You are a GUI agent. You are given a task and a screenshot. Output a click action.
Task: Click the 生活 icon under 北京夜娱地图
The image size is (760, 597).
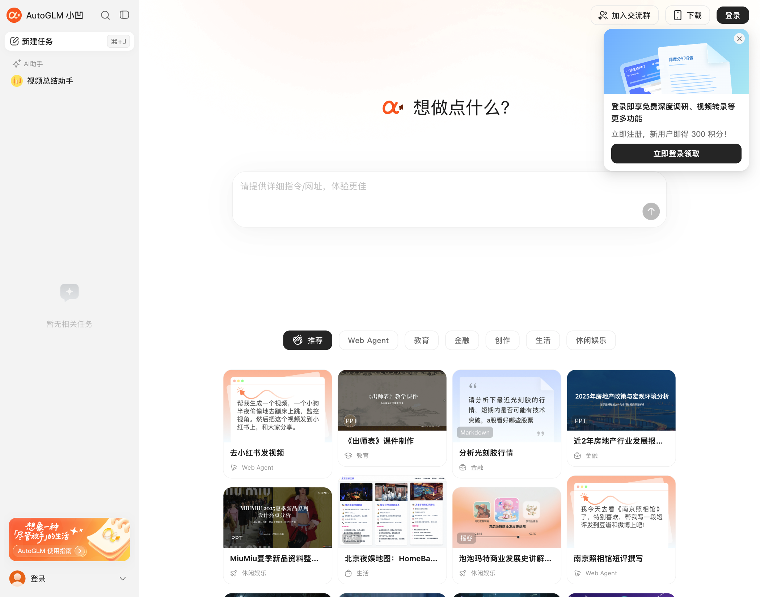tap(348, 573)
